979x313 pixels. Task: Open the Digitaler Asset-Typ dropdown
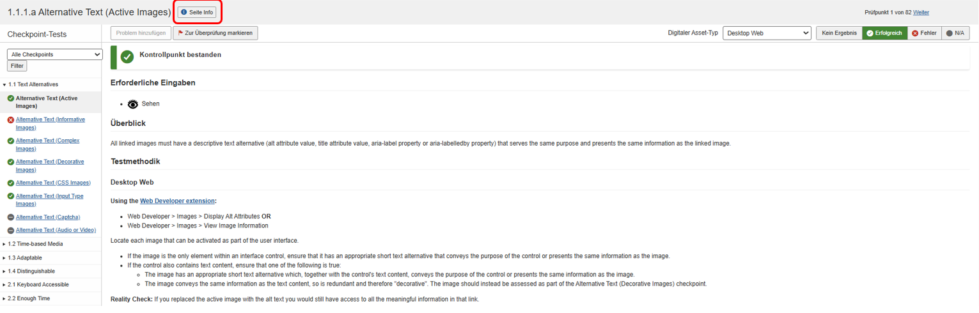767,33
